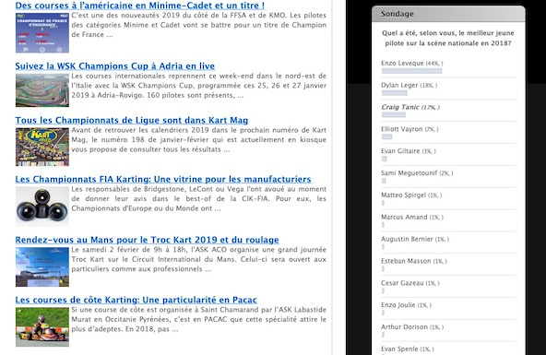The height and width of the screenshot is (355, 546).
Task: Click the Bridgestone, LeCont ou Vega excerpt text
Action: click(x=199, y=199)
